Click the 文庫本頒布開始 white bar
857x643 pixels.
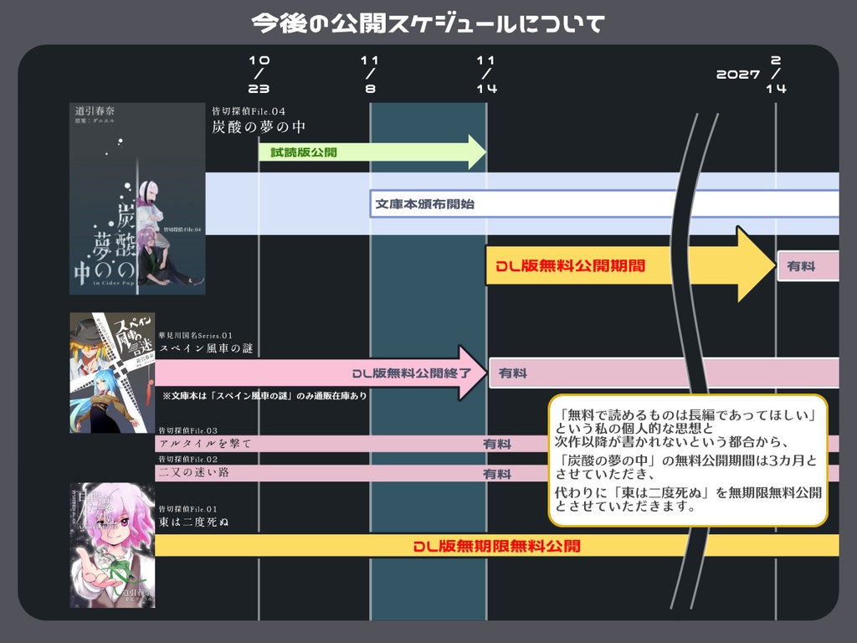tap(604, 204)
